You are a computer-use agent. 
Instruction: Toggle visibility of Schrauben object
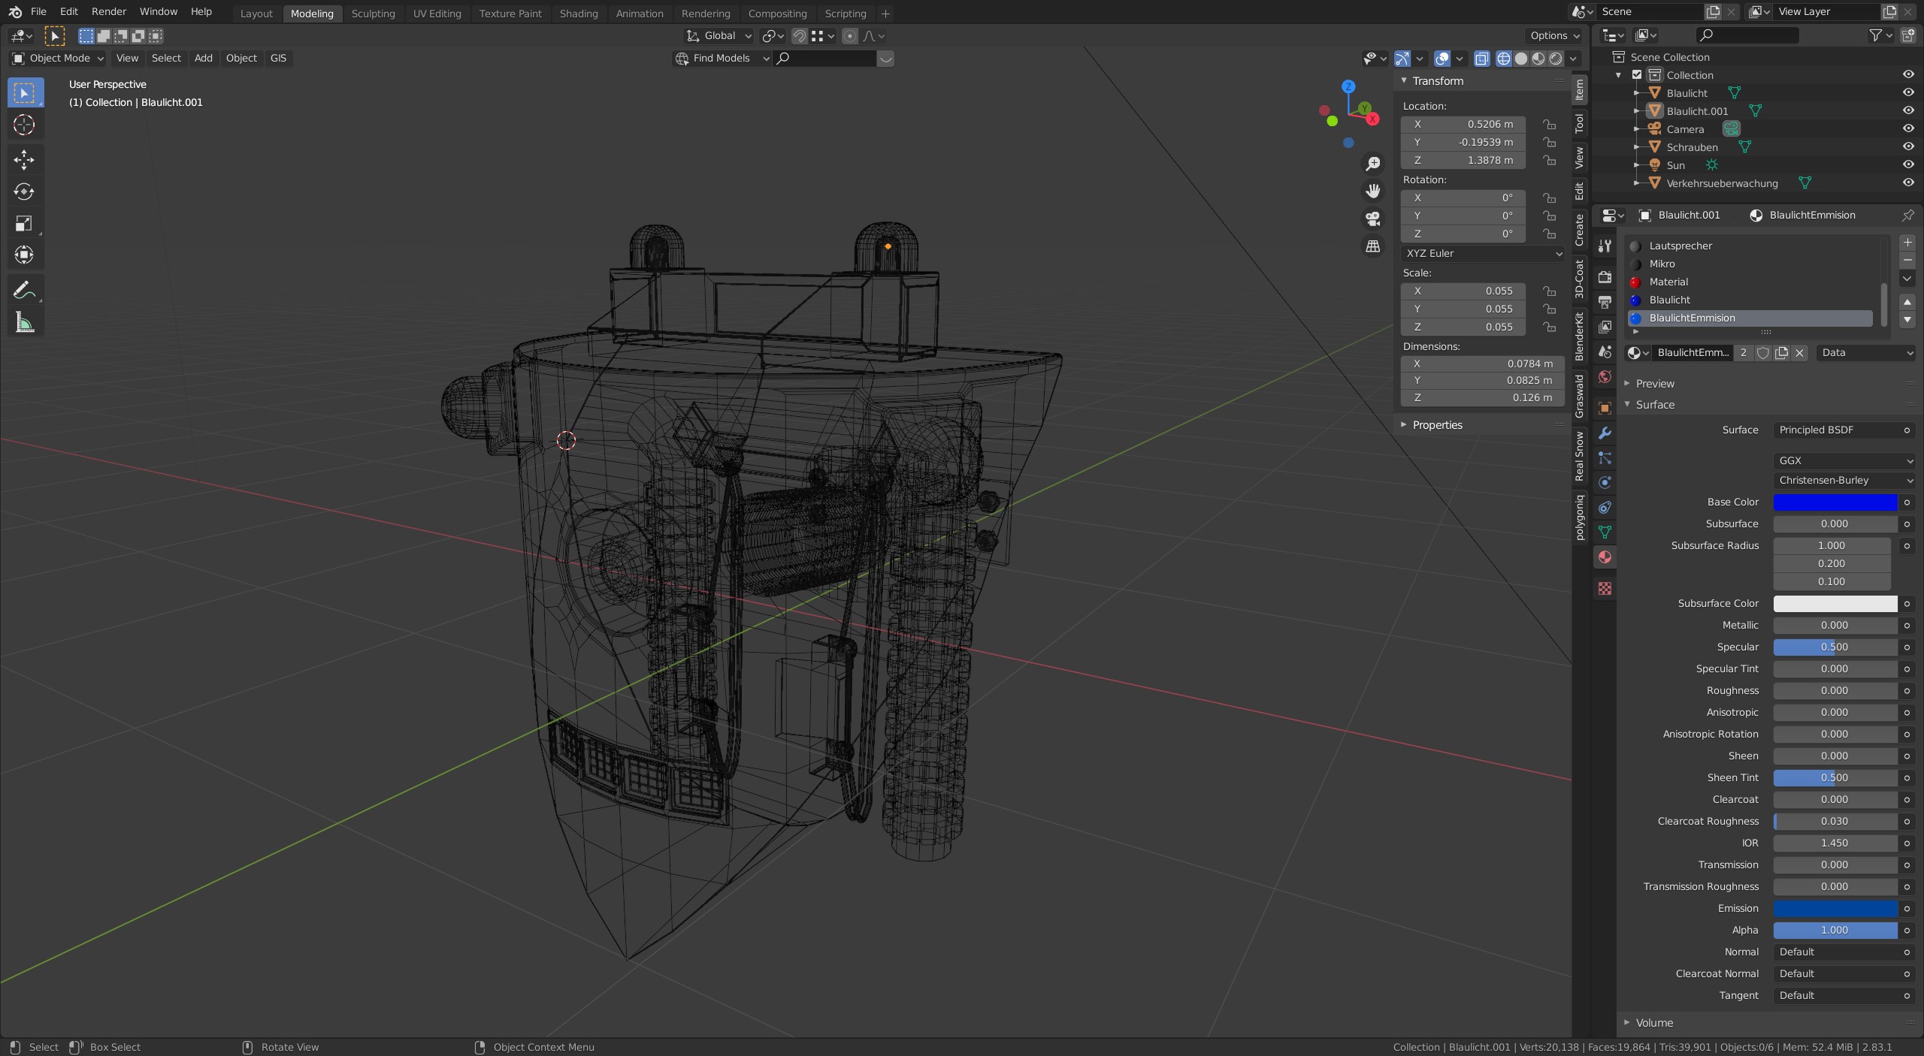click(1907, 147)
